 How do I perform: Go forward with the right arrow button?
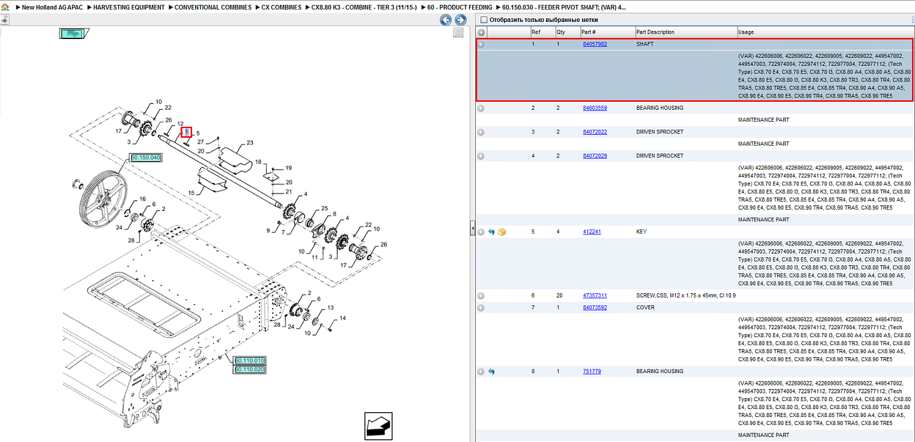[461, 20]
